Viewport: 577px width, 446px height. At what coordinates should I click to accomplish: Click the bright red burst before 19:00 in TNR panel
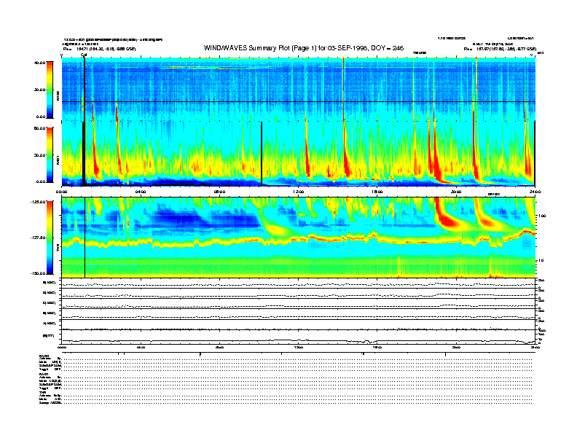[446, 220]
